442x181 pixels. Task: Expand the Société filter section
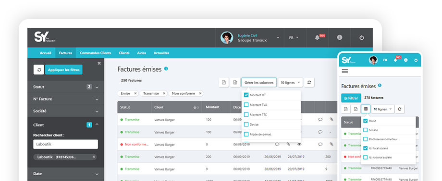click(66, 111)
